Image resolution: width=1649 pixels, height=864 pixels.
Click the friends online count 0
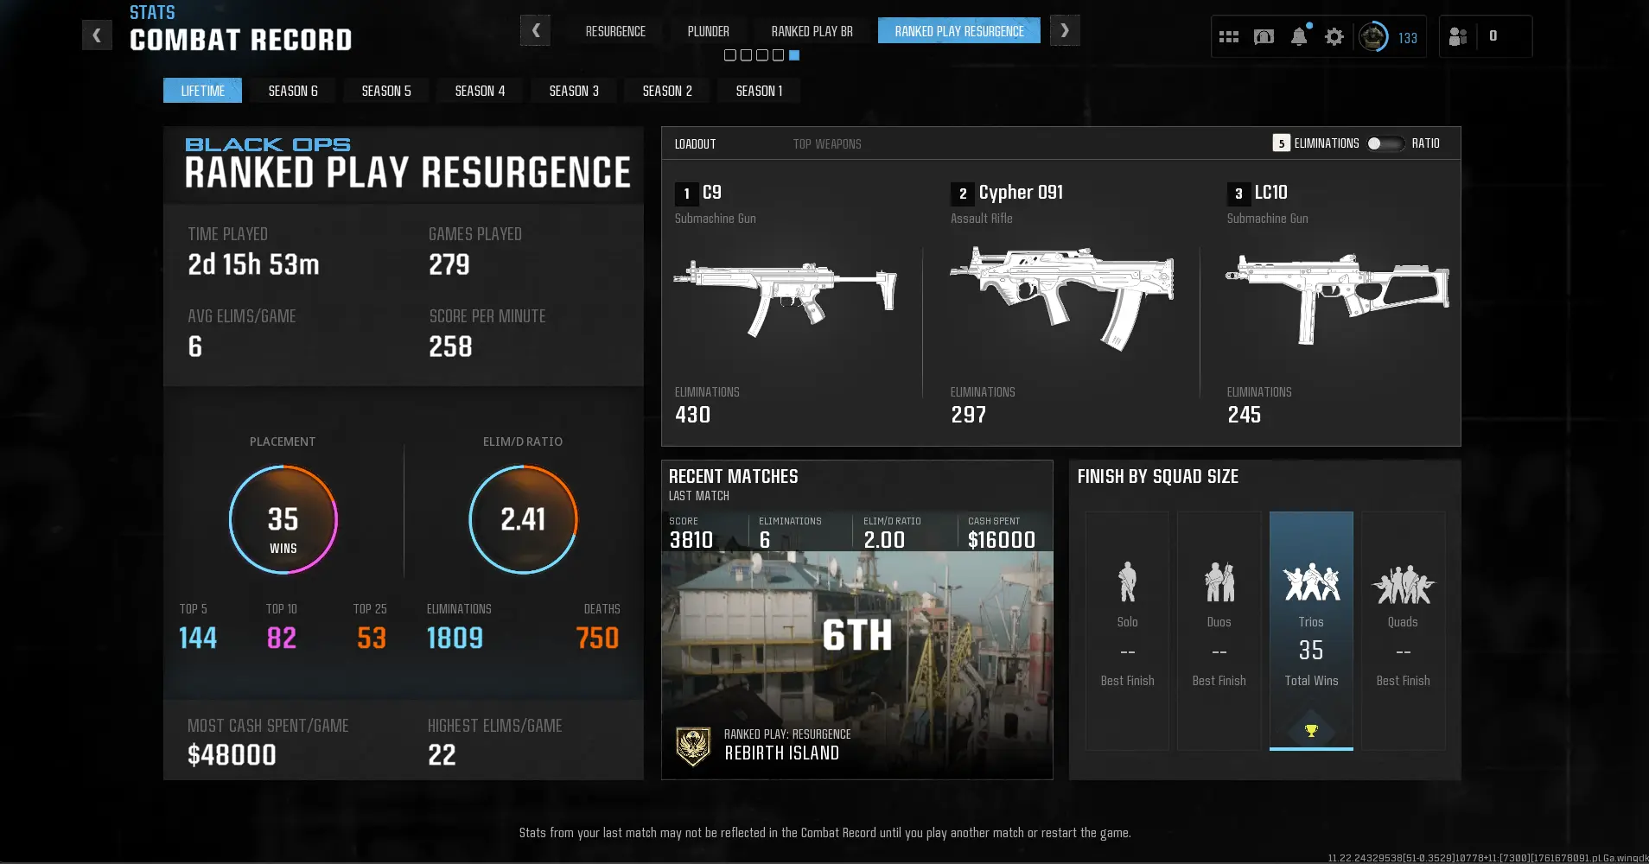[x=1493, y=36]
